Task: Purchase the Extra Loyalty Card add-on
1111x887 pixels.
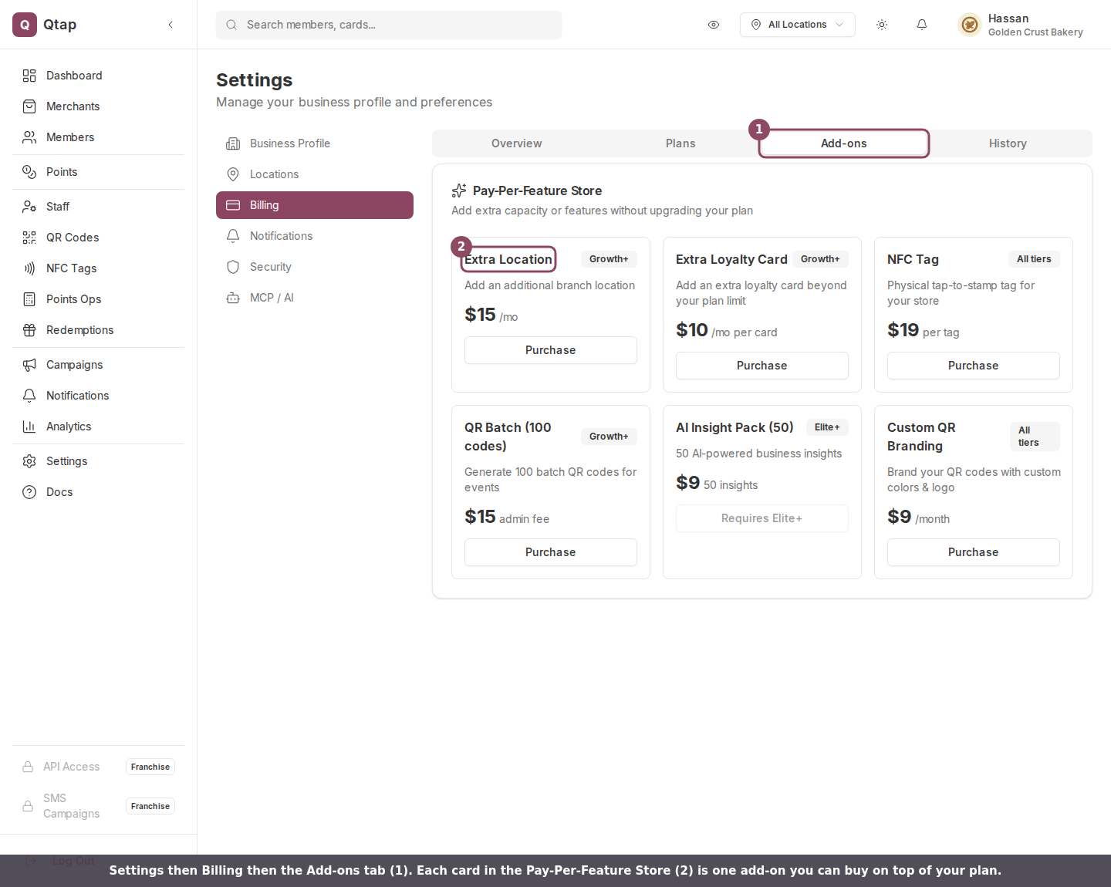Action: 762,366
